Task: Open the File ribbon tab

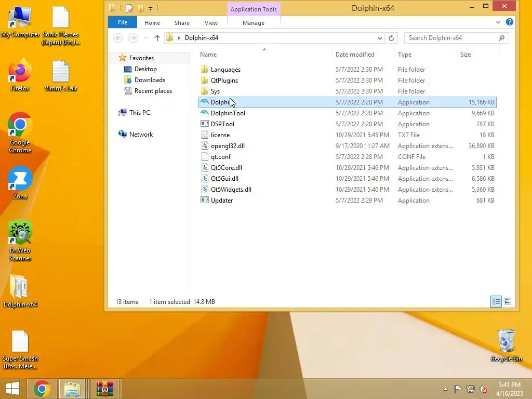Action: [123, 22]
